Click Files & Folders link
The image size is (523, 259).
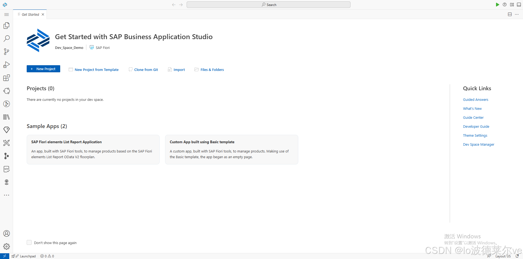209,70
